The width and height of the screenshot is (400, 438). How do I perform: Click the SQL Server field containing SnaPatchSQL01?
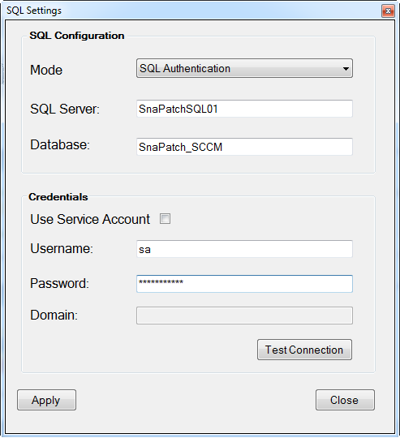pyautogui.click(x=244, y=109)
